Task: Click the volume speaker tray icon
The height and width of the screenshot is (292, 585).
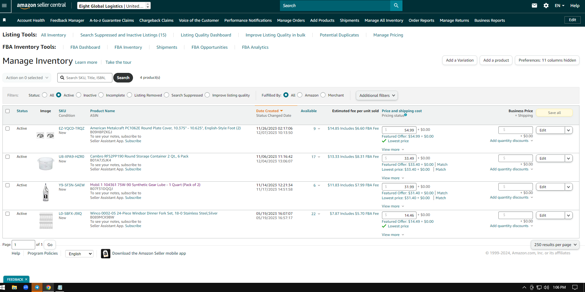Action: click(x=546, y=287)
